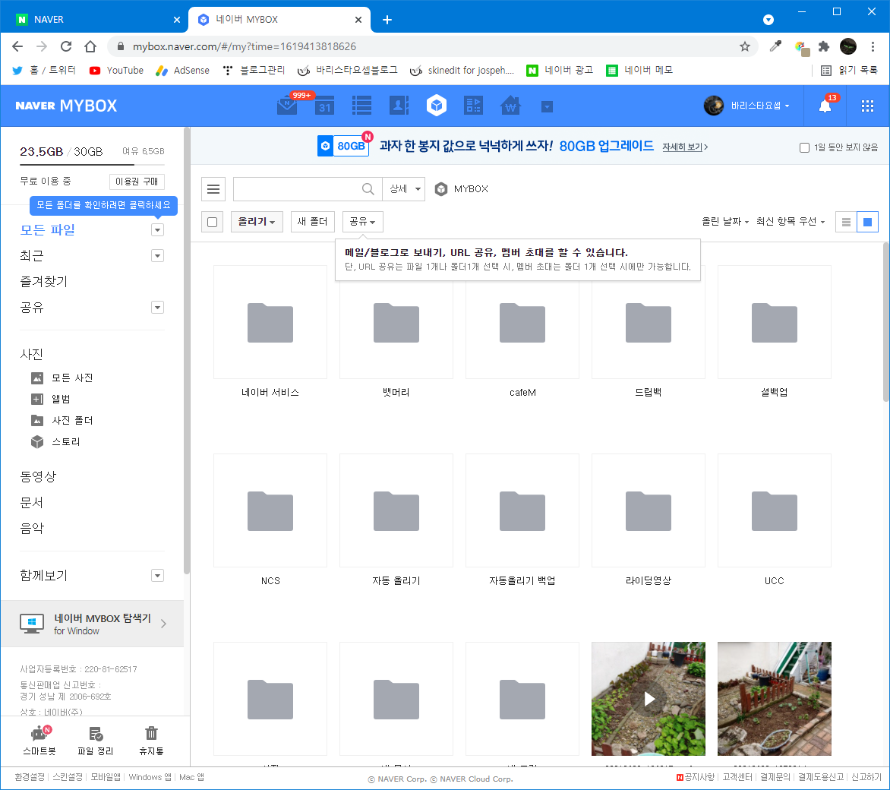Change the 최신 항목 우선 sort order
890x790 pixels.
pos(790,222)
